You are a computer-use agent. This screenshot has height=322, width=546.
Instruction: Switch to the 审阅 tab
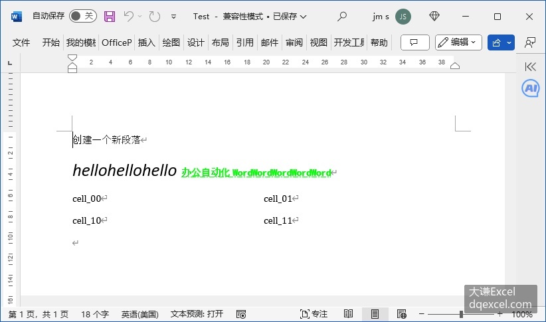[294, 42]
